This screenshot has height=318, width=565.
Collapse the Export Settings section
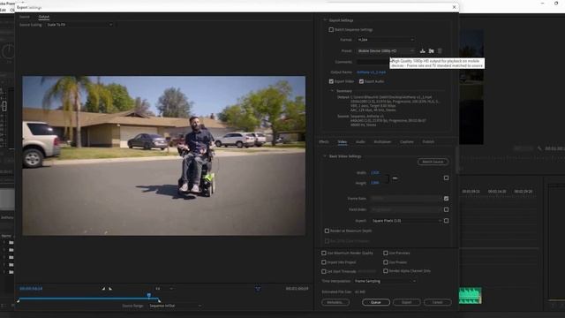tap(325, 20)
